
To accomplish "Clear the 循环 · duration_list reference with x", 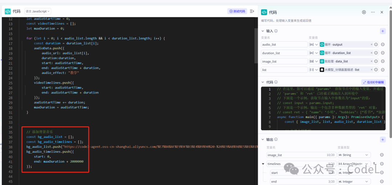I will (372, 53).
